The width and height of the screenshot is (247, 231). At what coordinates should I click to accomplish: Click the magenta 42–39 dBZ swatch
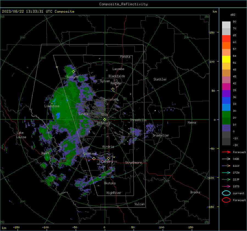tap(226, 87)
